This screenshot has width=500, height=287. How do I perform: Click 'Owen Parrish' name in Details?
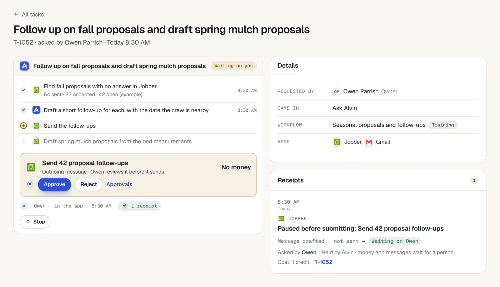(361, 91)
